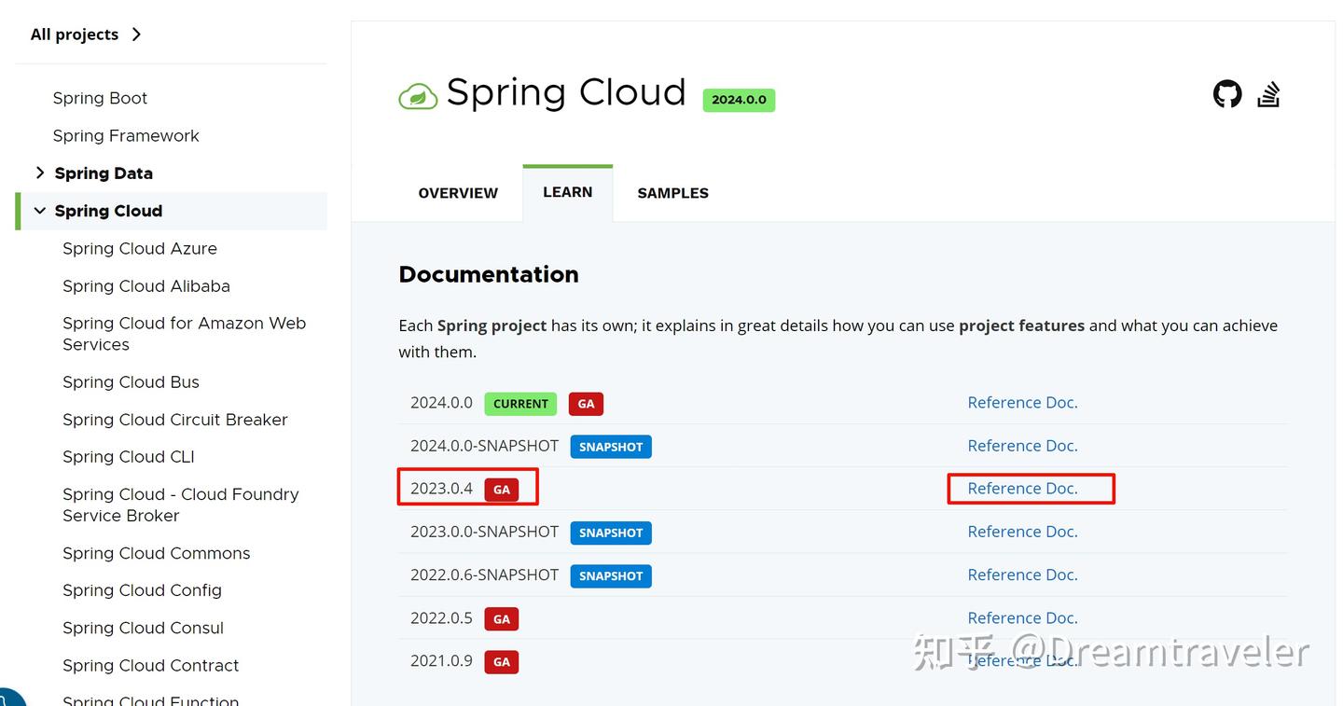Click the Stack Overflow icon
The width and height of the screenshot is (1343, 706).
pos(1268,94)
